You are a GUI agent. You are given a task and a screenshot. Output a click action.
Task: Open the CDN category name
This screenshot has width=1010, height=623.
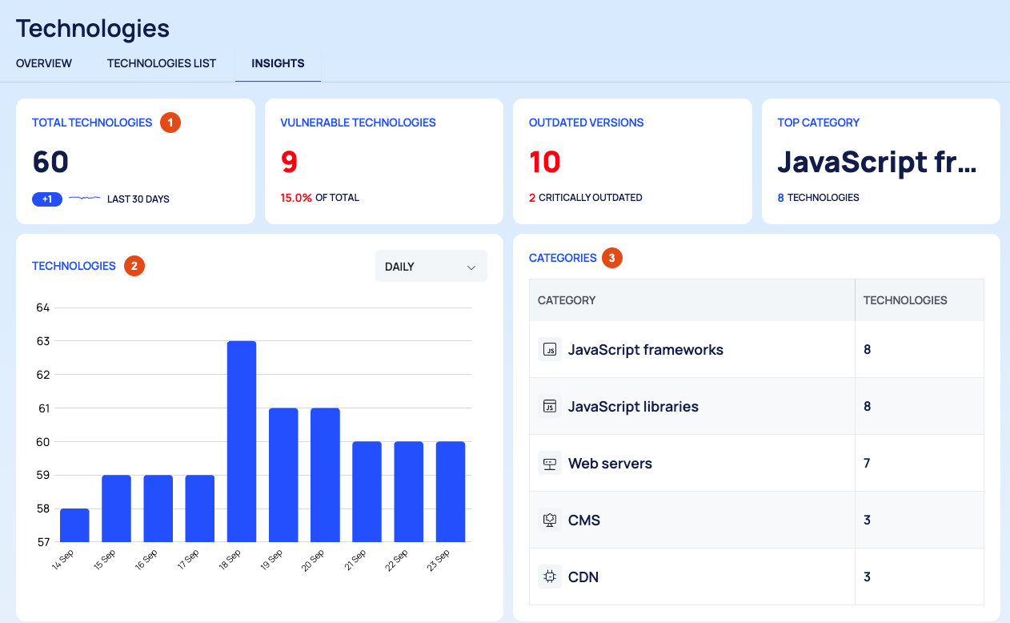coord(583,577)
